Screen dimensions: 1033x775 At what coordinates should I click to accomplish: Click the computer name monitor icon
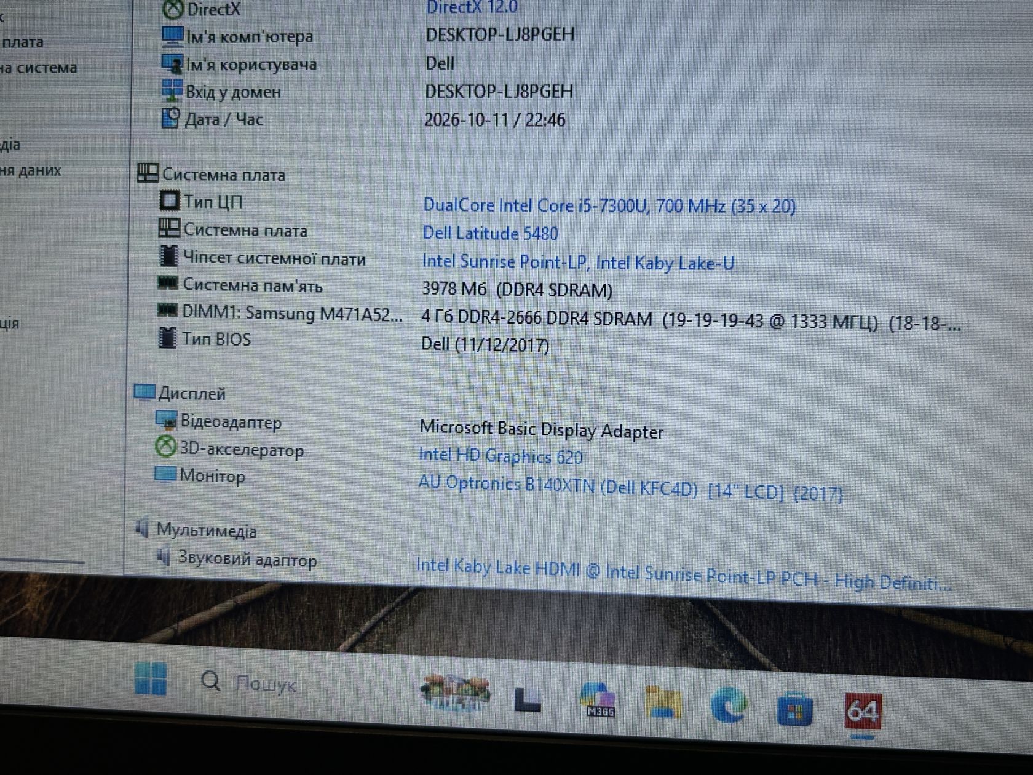[172, 36]
